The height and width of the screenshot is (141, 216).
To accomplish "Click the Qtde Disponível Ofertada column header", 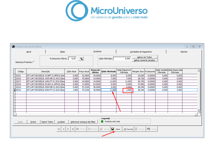I will tap(124, 71).
